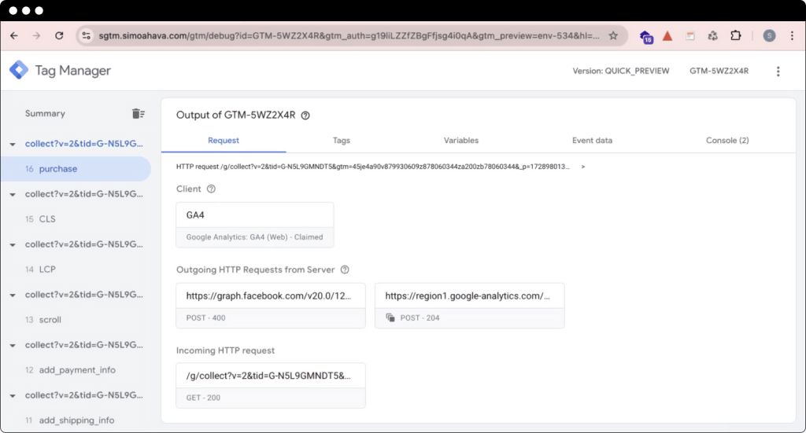Collapse the collect group above CLS

click(13, 194)
